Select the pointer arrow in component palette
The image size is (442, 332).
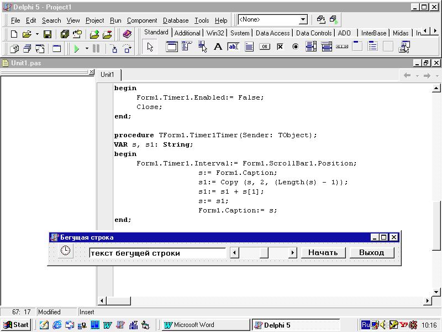tap(150, 47)
